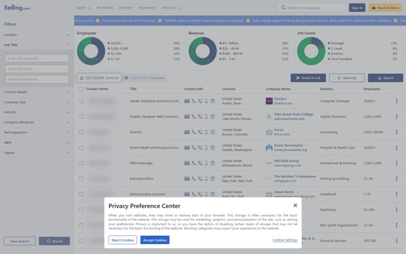
Task: Check the Palm Beach State College row checkbox
Action: point(81,117)
